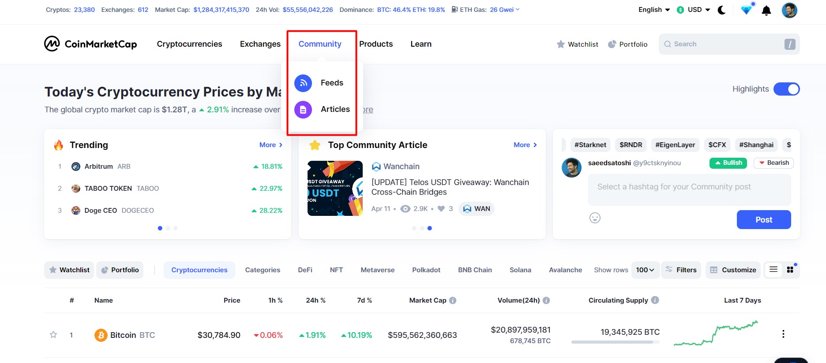Open the USD currency dropdown

point(694,10)
